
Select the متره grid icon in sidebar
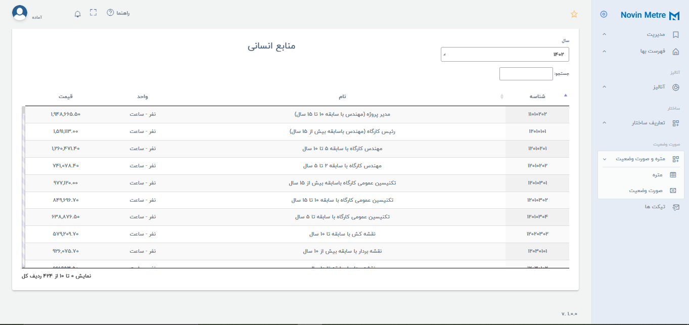tap(672, 175)
